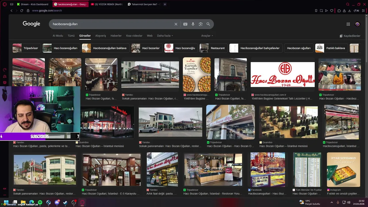Switch to Tahammül Seviyen Ne tab
The image size is (368, 207).
(x=144, y=4)
